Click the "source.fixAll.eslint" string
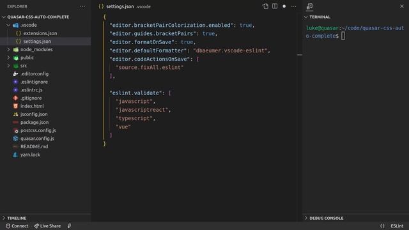Screen dimensions: 409x230 click(x=150, y=67)
